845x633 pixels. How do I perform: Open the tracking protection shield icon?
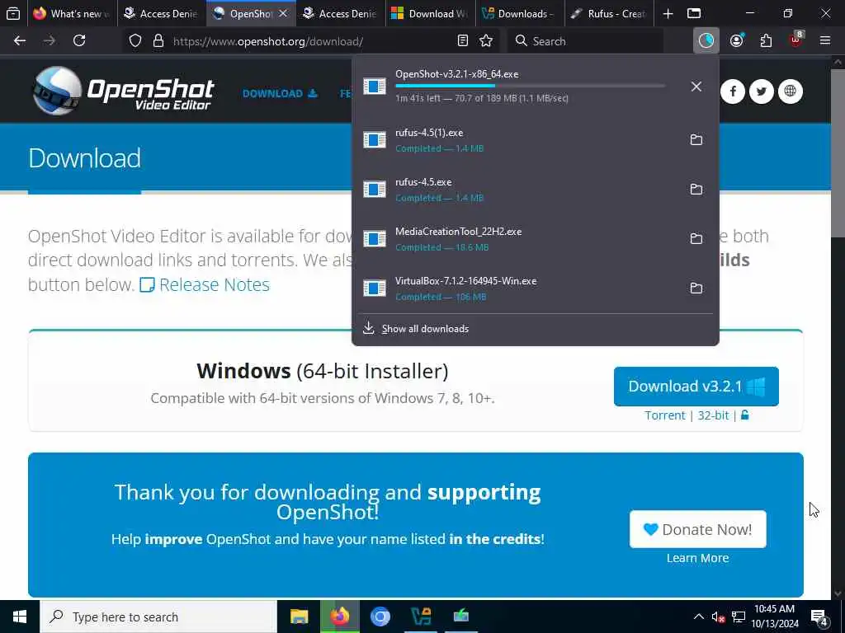pos(135,41)
